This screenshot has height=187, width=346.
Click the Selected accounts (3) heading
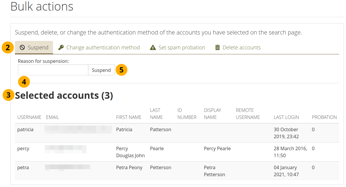64,96
